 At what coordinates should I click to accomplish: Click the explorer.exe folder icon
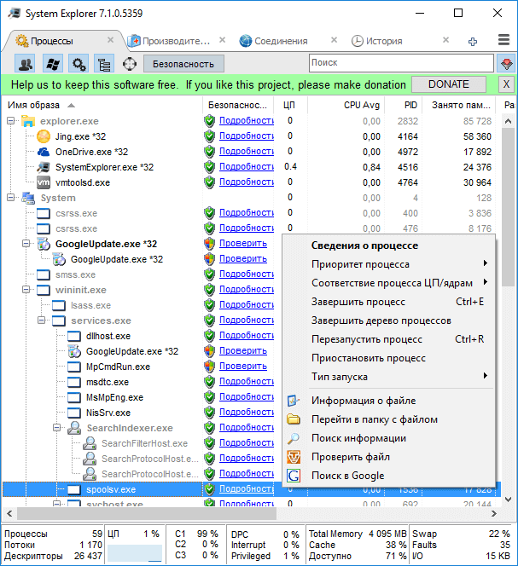click(28, 121)
